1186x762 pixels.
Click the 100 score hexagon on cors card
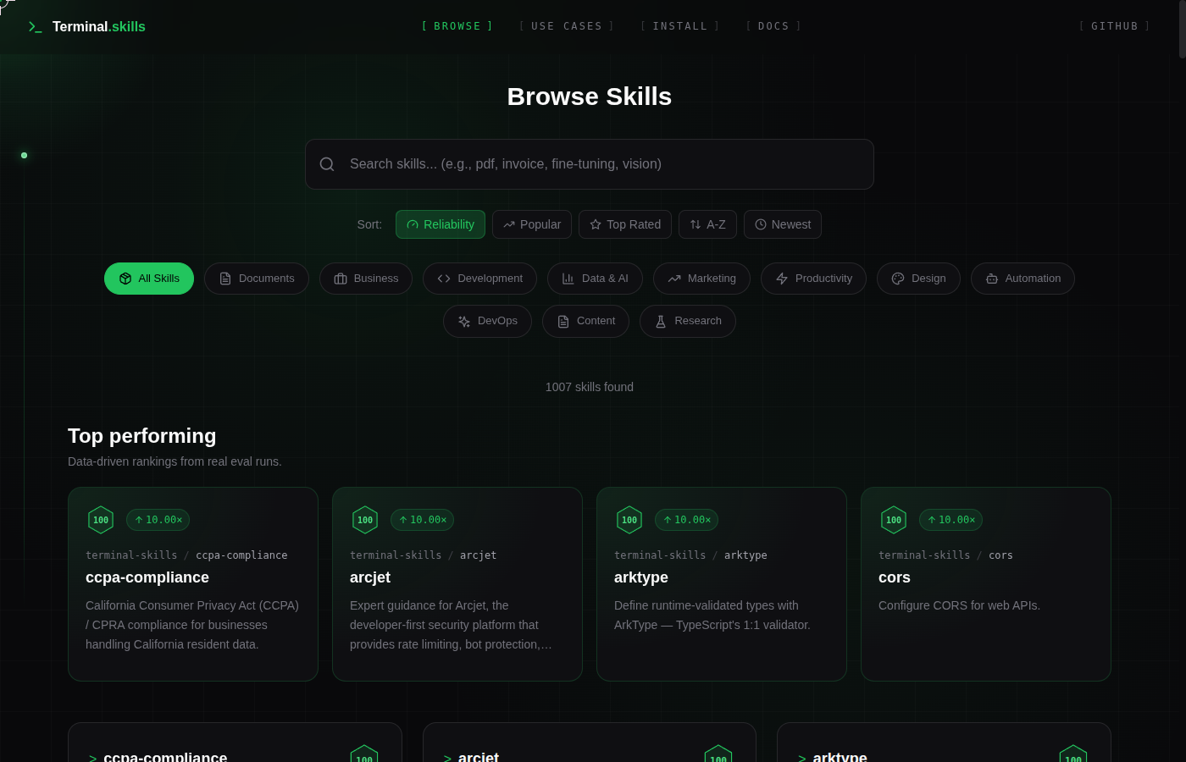894,520
